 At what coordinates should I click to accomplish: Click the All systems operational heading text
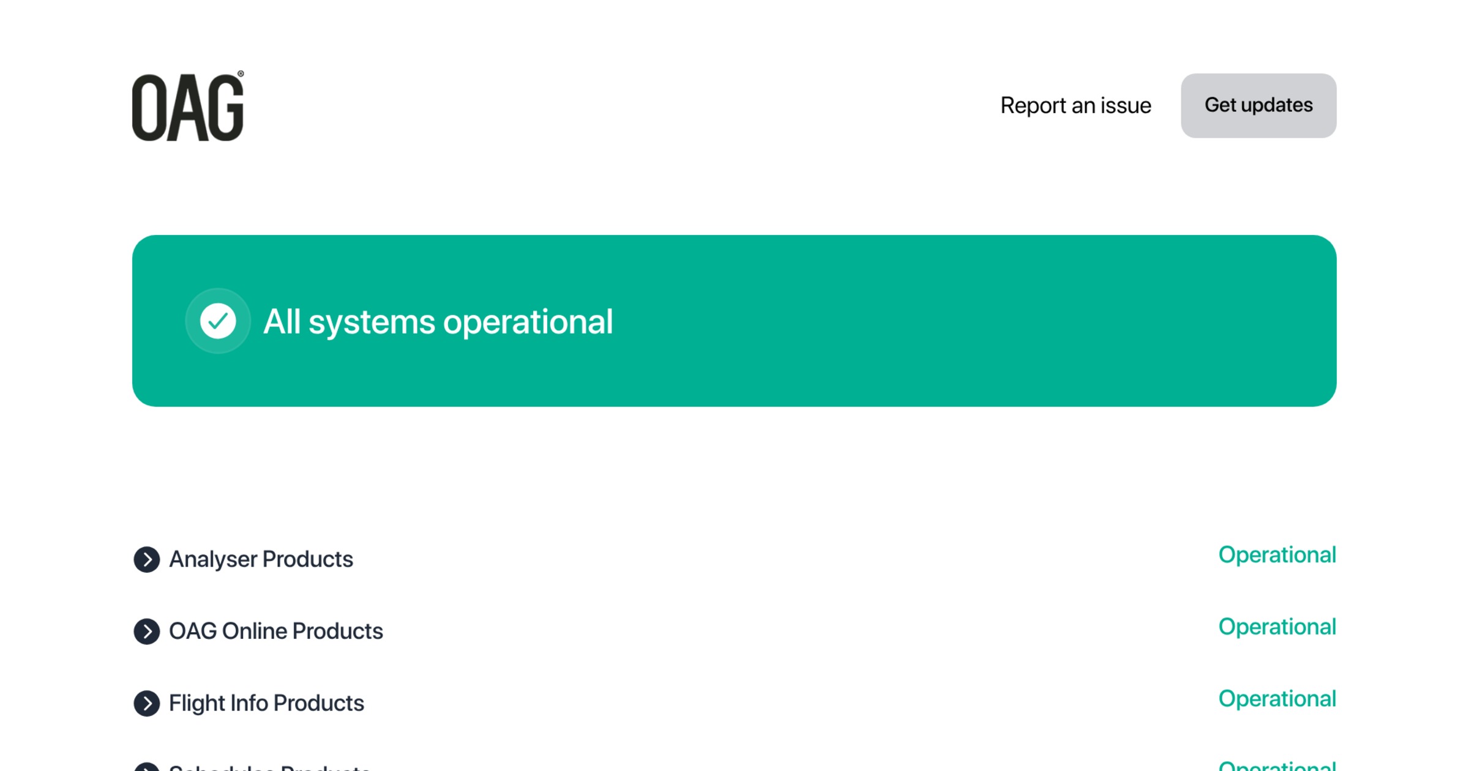438,322
